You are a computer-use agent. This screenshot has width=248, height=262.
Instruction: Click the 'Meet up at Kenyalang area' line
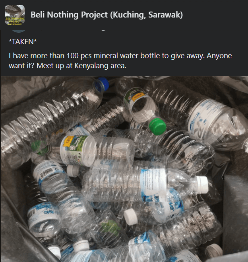click(81, 66)
